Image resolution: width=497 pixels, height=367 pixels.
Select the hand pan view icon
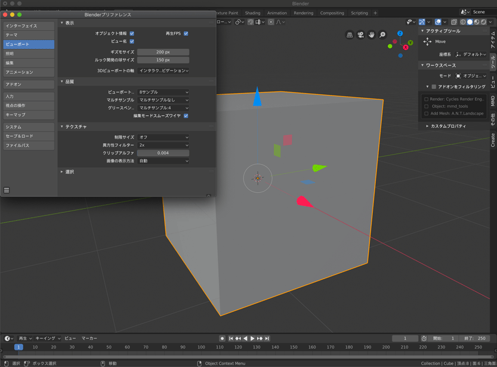tap(372, 35)
